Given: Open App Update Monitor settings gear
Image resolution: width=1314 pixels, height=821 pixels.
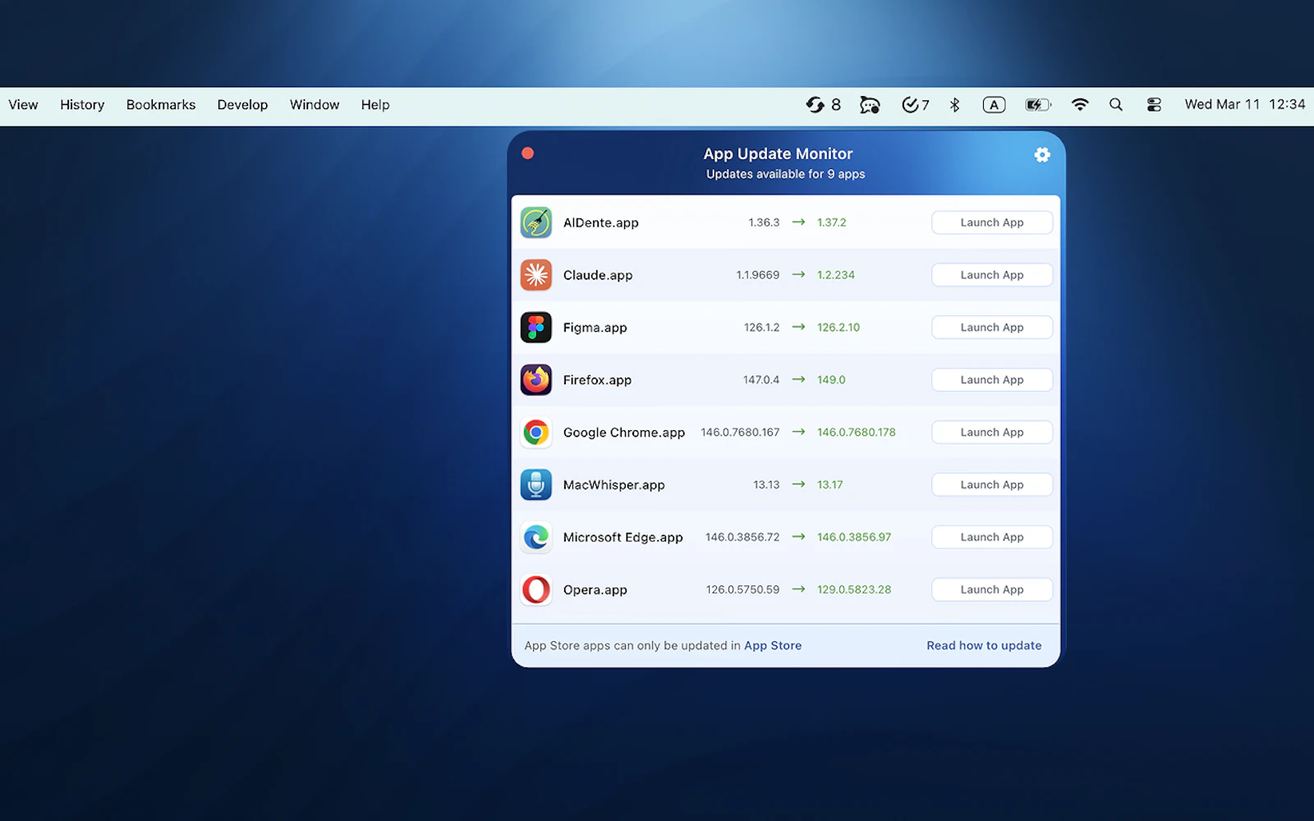Looking at the screenshot, I should click(x=1041, y=154).
